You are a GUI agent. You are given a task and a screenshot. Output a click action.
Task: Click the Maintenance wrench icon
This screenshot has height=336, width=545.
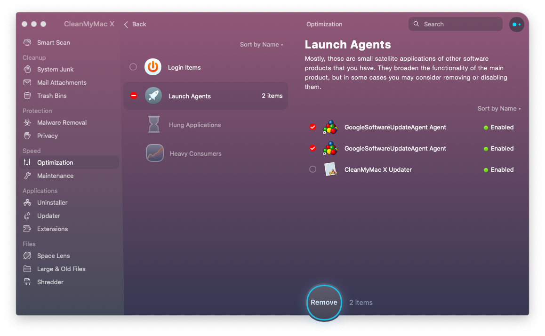tap(27, 176)
